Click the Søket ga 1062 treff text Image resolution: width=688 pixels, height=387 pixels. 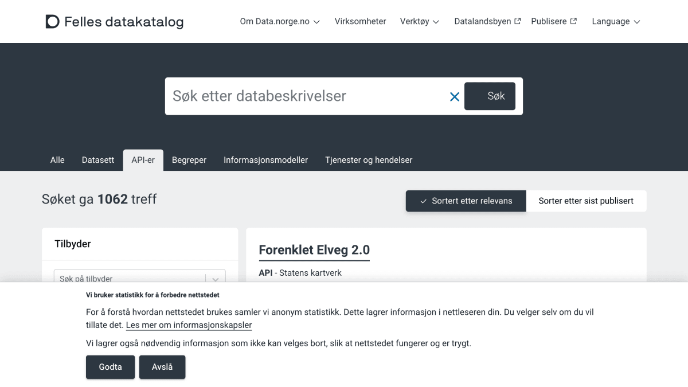pos(99,199)
